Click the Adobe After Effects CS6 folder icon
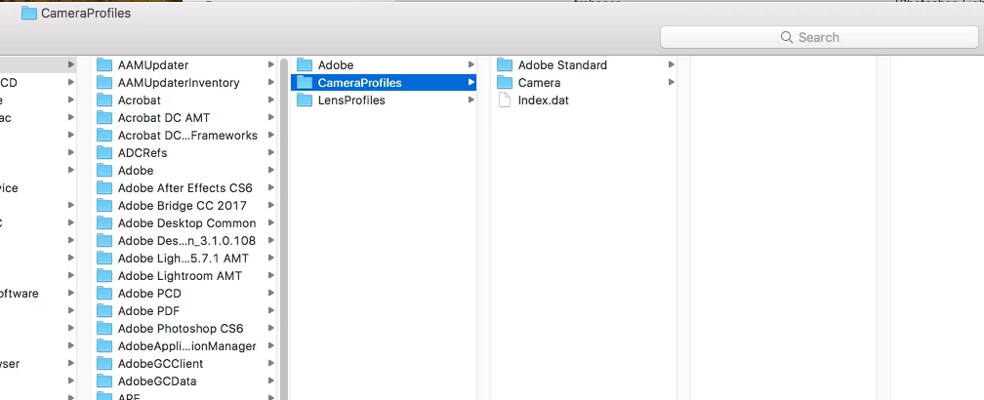 coord(104,187)
